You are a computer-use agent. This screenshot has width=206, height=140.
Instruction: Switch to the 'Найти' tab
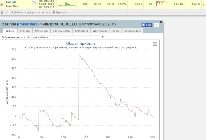click(116, 31)
